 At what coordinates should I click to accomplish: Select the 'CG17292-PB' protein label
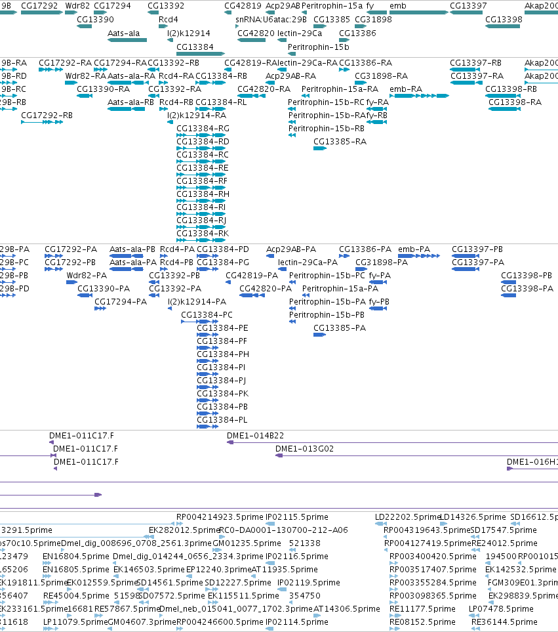[x=70, y=263]
